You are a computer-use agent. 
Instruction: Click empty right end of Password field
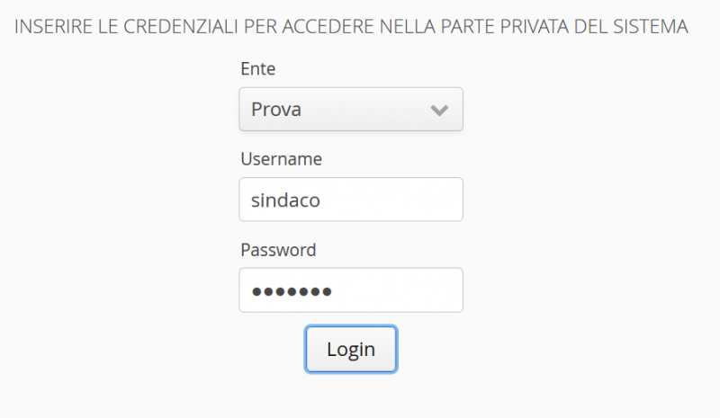[432, 289]
